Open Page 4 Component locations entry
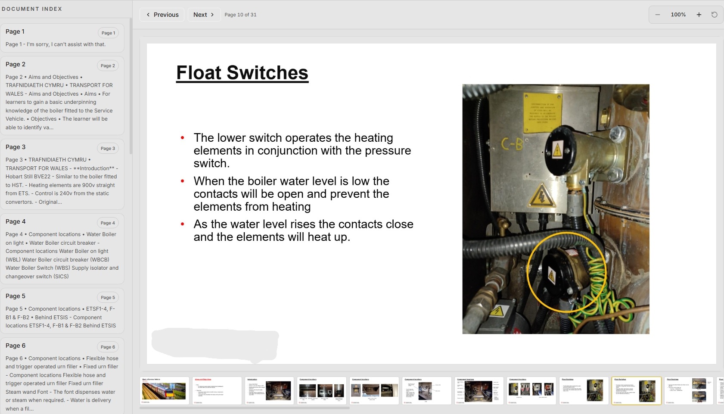The height and width of the screenshot is (414, 724). click(x=62, y=249)
